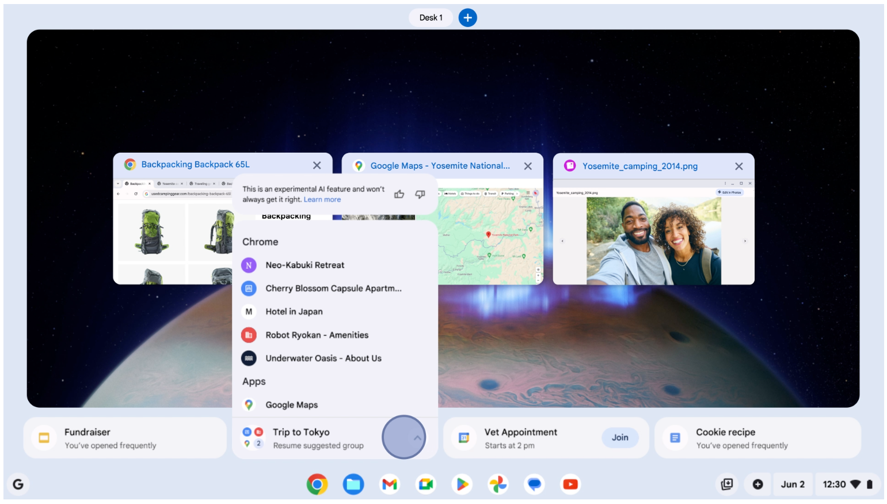This screenshot has height=504, width=887.
Task: Collapse the Trip to Tokyo group chevron
Action: pyautogui.click(x=417, y=438)
